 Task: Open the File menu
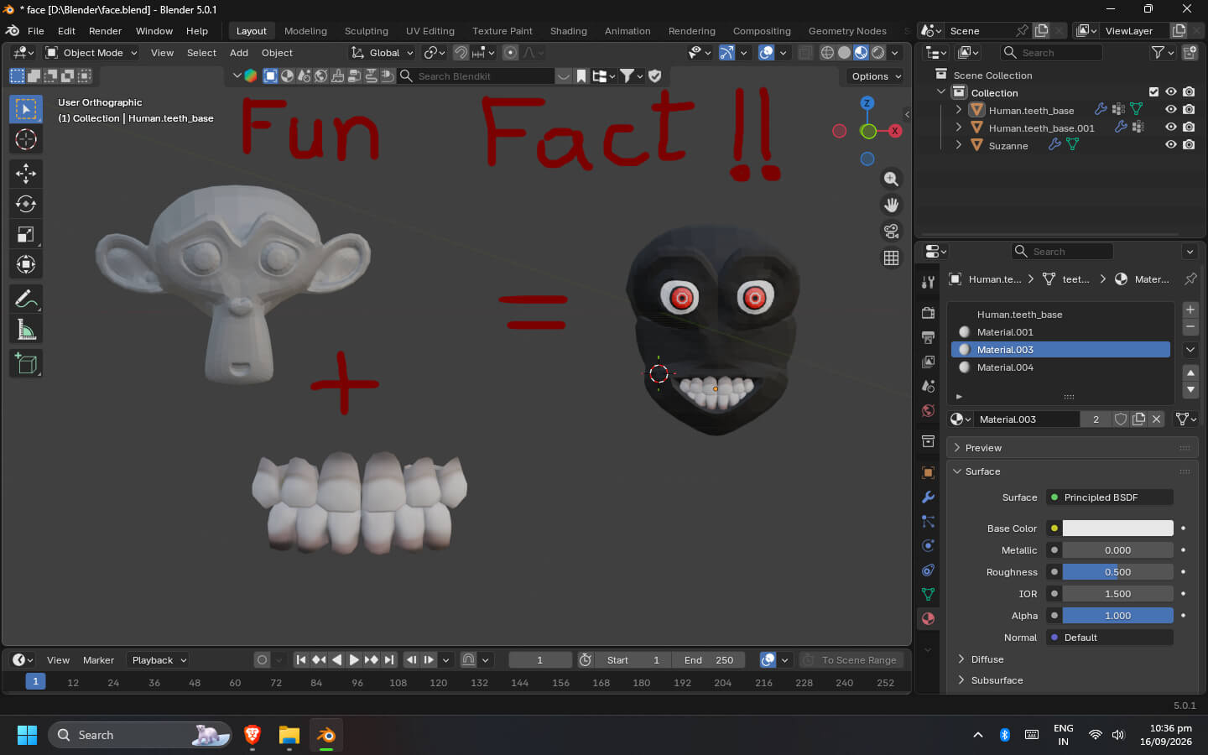tap(36, 31)
